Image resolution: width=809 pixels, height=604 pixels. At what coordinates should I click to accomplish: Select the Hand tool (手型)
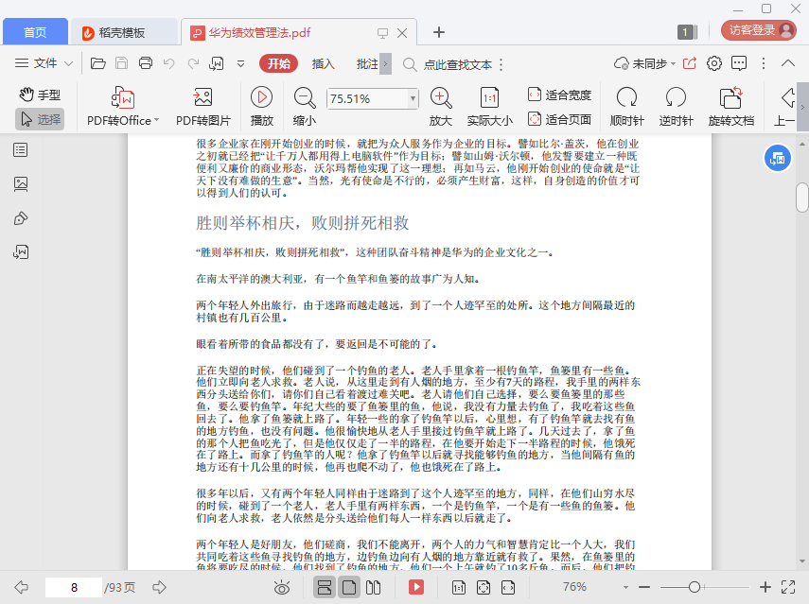pos(41,95)
